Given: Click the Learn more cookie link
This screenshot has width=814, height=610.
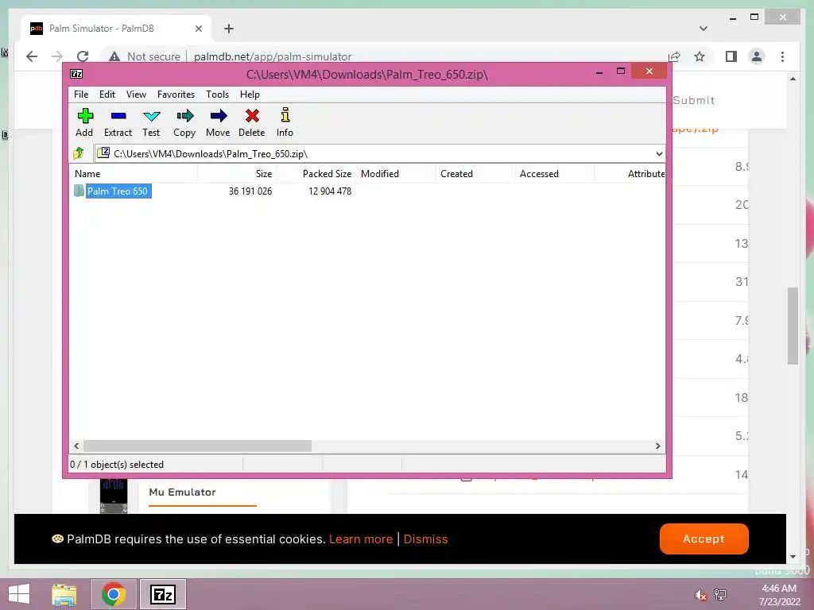Looking at the screenshot, I should 361,539.
